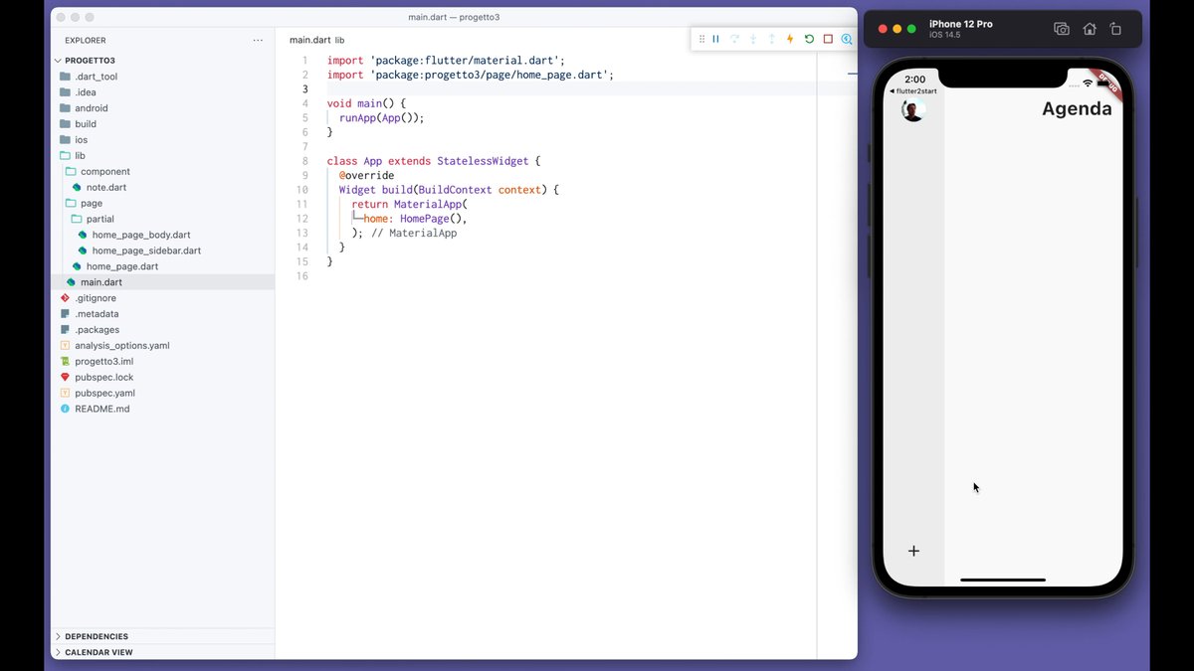The image size is (1194, 671).
Task: Open the pubspec.yaml file
Action: click(x=104, y=393)
